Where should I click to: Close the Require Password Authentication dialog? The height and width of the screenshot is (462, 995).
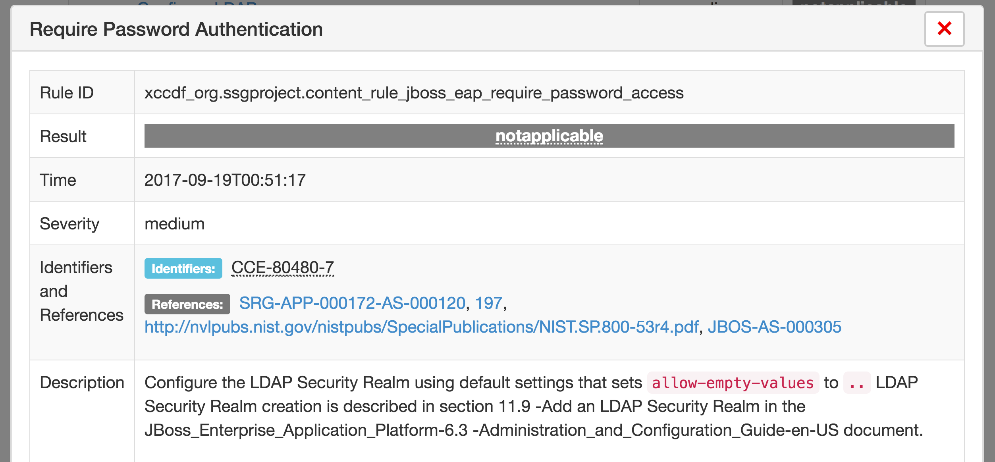pos(944,29)
